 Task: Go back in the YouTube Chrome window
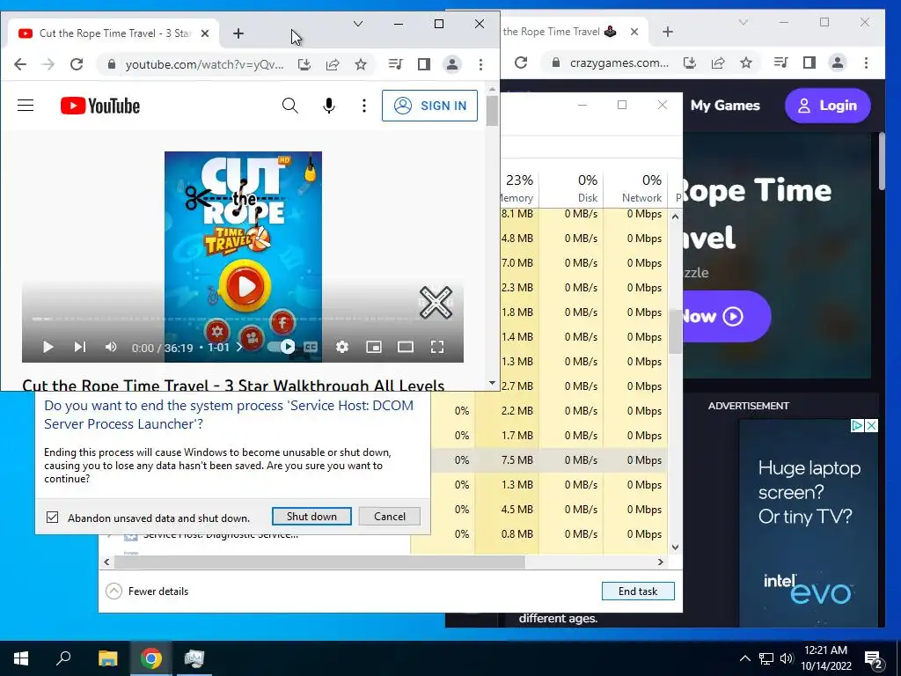pos(20,64)
